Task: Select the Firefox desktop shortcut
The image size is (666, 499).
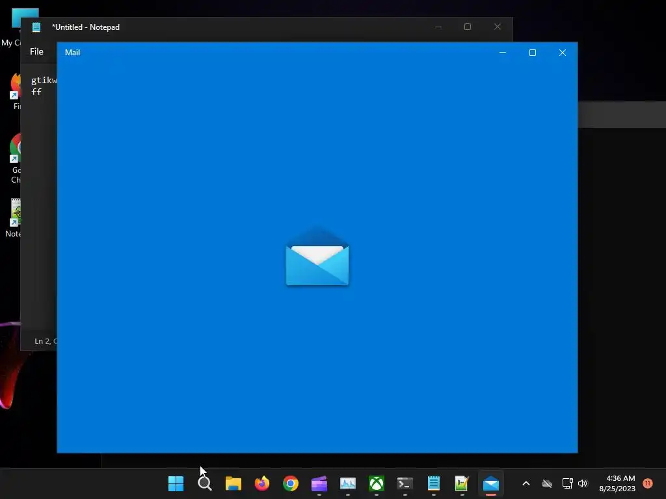Action: (x=16, y=91)
